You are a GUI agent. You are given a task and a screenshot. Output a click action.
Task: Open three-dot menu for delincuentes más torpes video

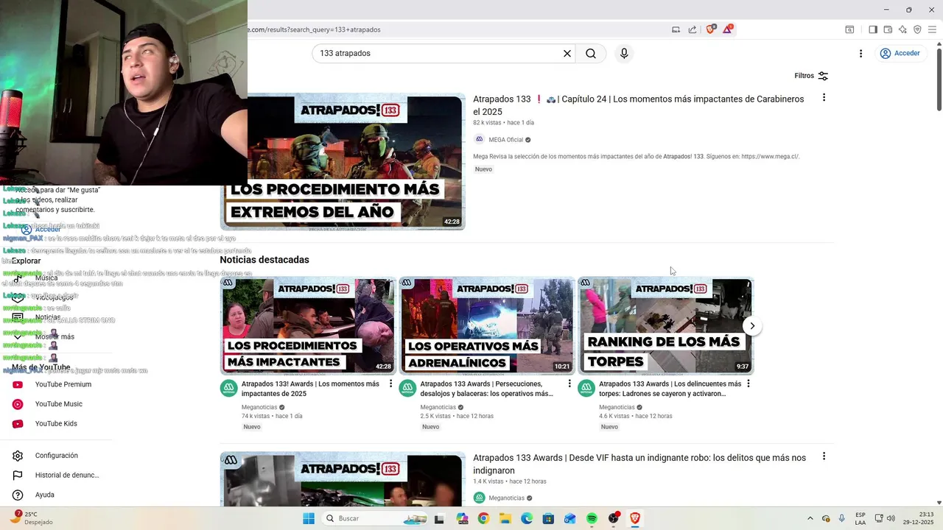[749, 384]
